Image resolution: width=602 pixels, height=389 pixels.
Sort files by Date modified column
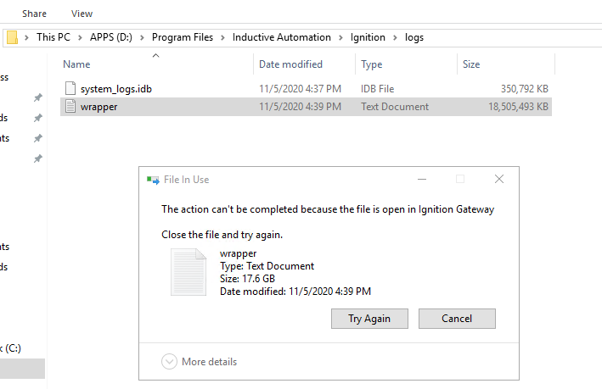click(290, 64)
